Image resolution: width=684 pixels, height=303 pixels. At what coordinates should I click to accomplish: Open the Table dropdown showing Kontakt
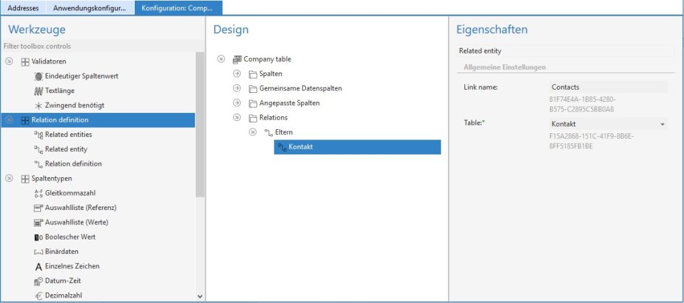point(662,124)
